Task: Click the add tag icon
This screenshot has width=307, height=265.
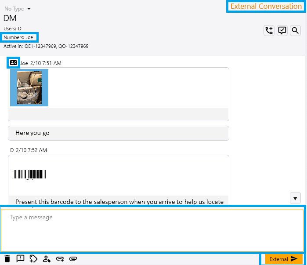Action: 33,259
